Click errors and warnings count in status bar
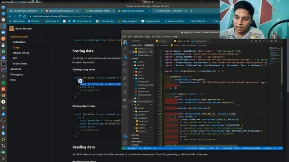The width and height of the screenshot is (289, 162). pyautogui.click(x=148, y=148)
